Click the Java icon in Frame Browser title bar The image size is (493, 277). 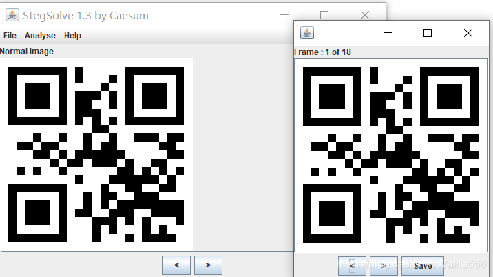(307, 32)
